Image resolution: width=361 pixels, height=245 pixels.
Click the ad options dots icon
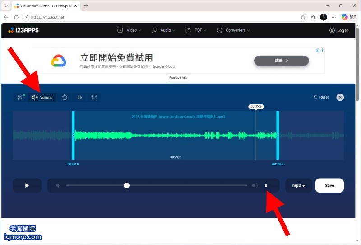322,50
